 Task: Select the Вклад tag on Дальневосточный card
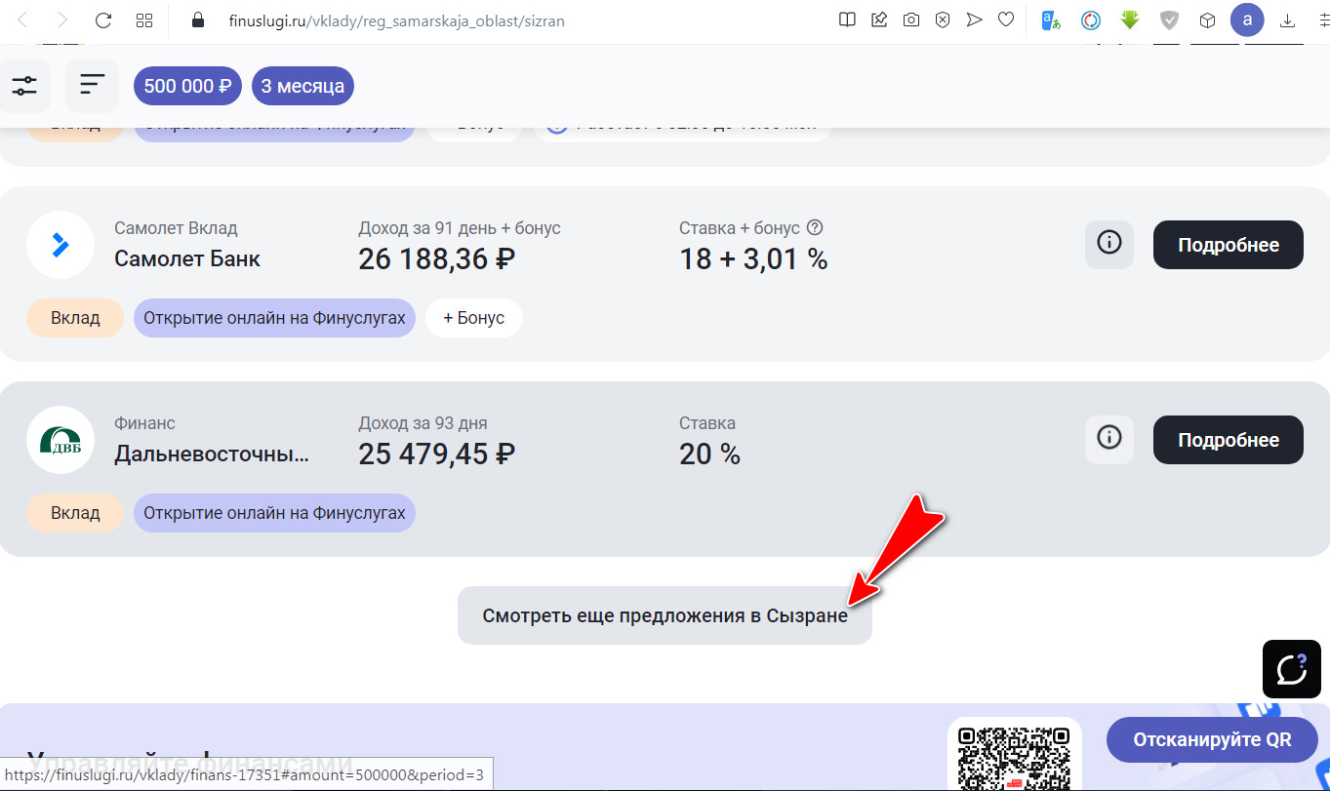point(75,513)
